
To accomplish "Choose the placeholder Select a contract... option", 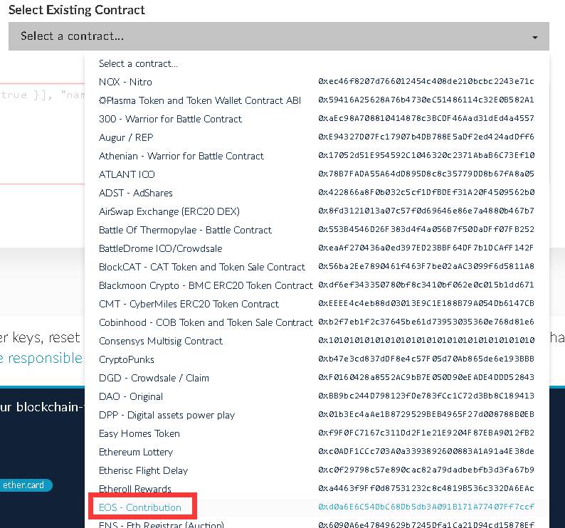I will [317, 63].
